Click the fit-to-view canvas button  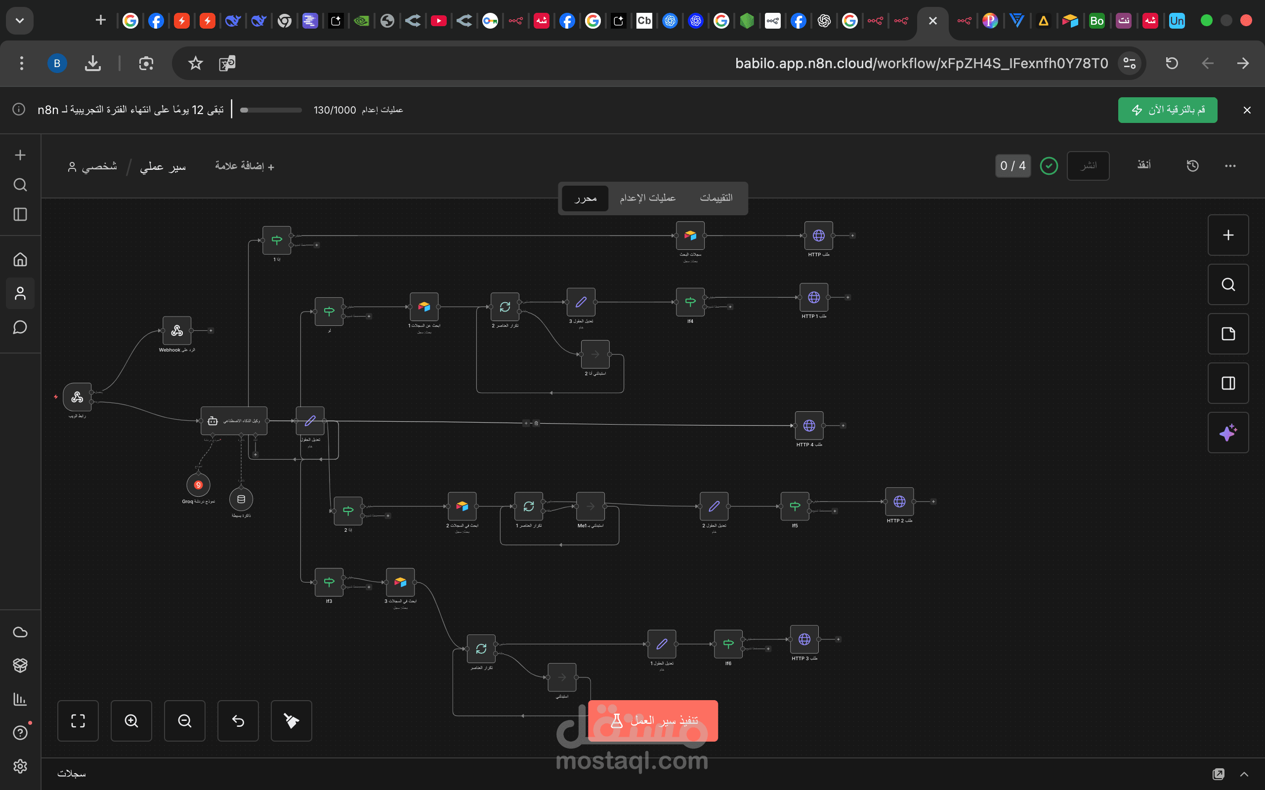(78, 720)
